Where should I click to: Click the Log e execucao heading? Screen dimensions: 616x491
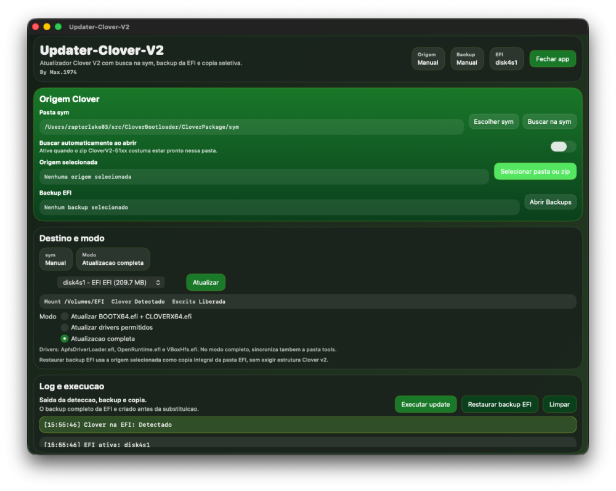coord(71,386)
